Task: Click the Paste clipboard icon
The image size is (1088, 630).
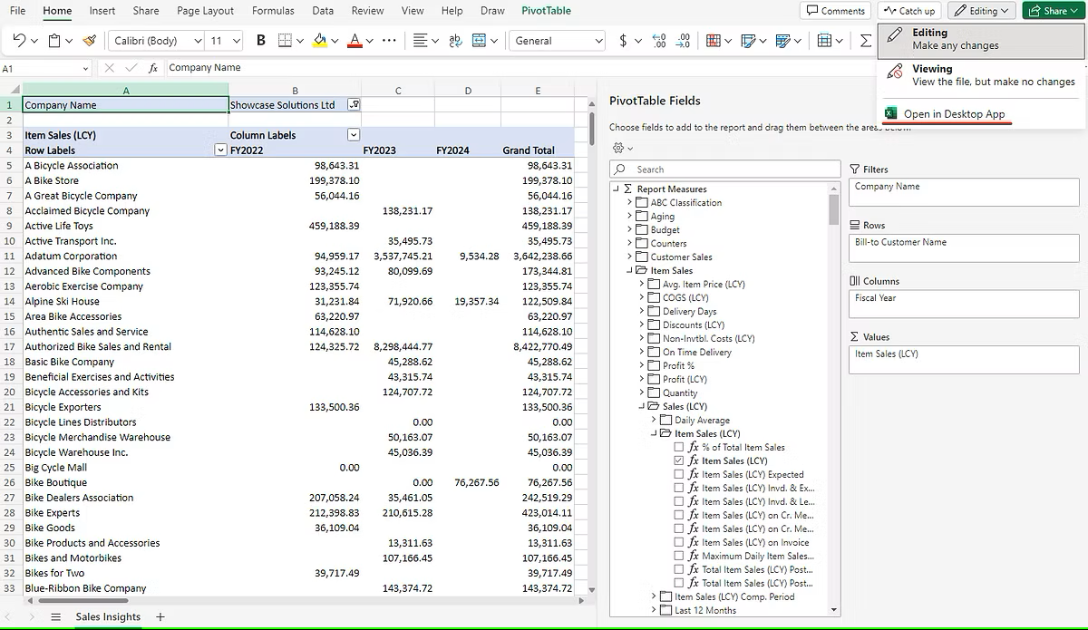Action: pyautogui.click(x=54, y=41)
